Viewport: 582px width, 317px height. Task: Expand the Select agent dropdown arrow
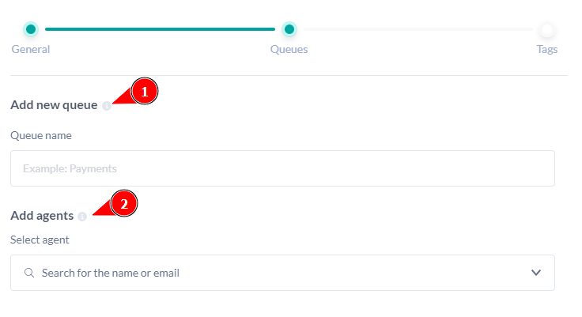(536, 273)
